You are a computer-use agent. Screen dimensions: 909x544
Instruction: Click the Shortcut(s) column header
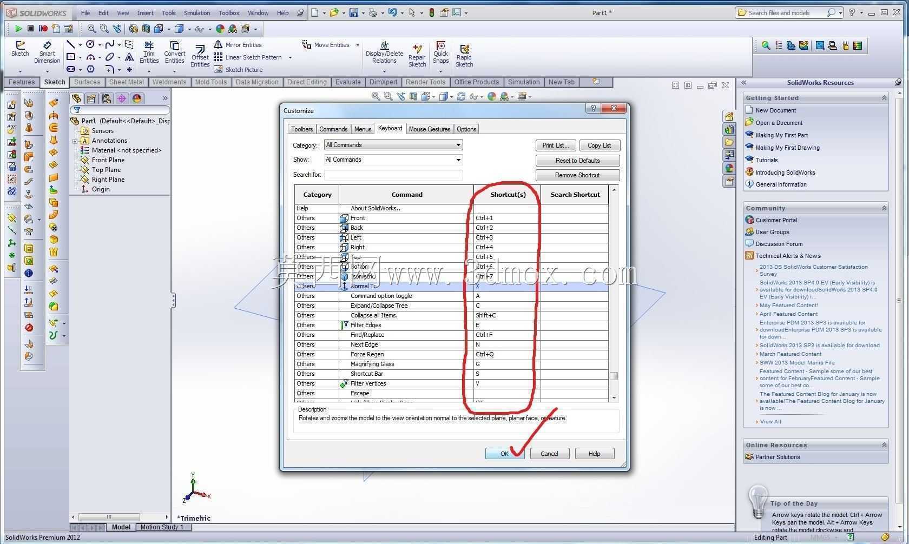point(508,195)
